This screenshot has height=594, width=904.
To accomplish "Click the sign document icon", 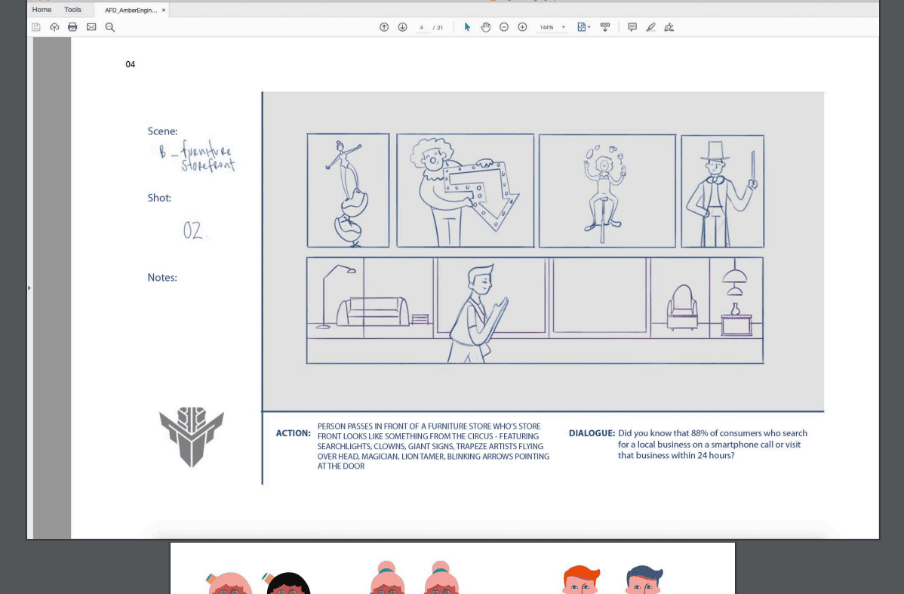I will pos(669,27).
